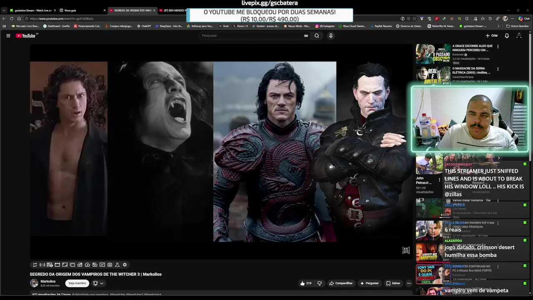This screenshot has width=533, height=300.
Task: Open browser settings ellipsis menu
Action: pos(513,19)
